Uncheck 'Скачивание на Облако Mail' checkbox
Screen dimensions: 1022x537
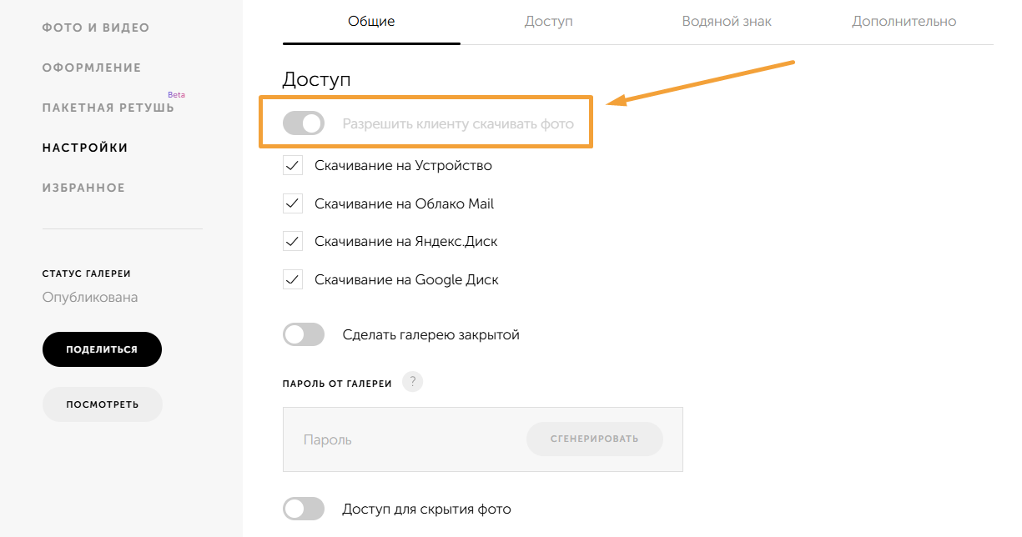293,203
